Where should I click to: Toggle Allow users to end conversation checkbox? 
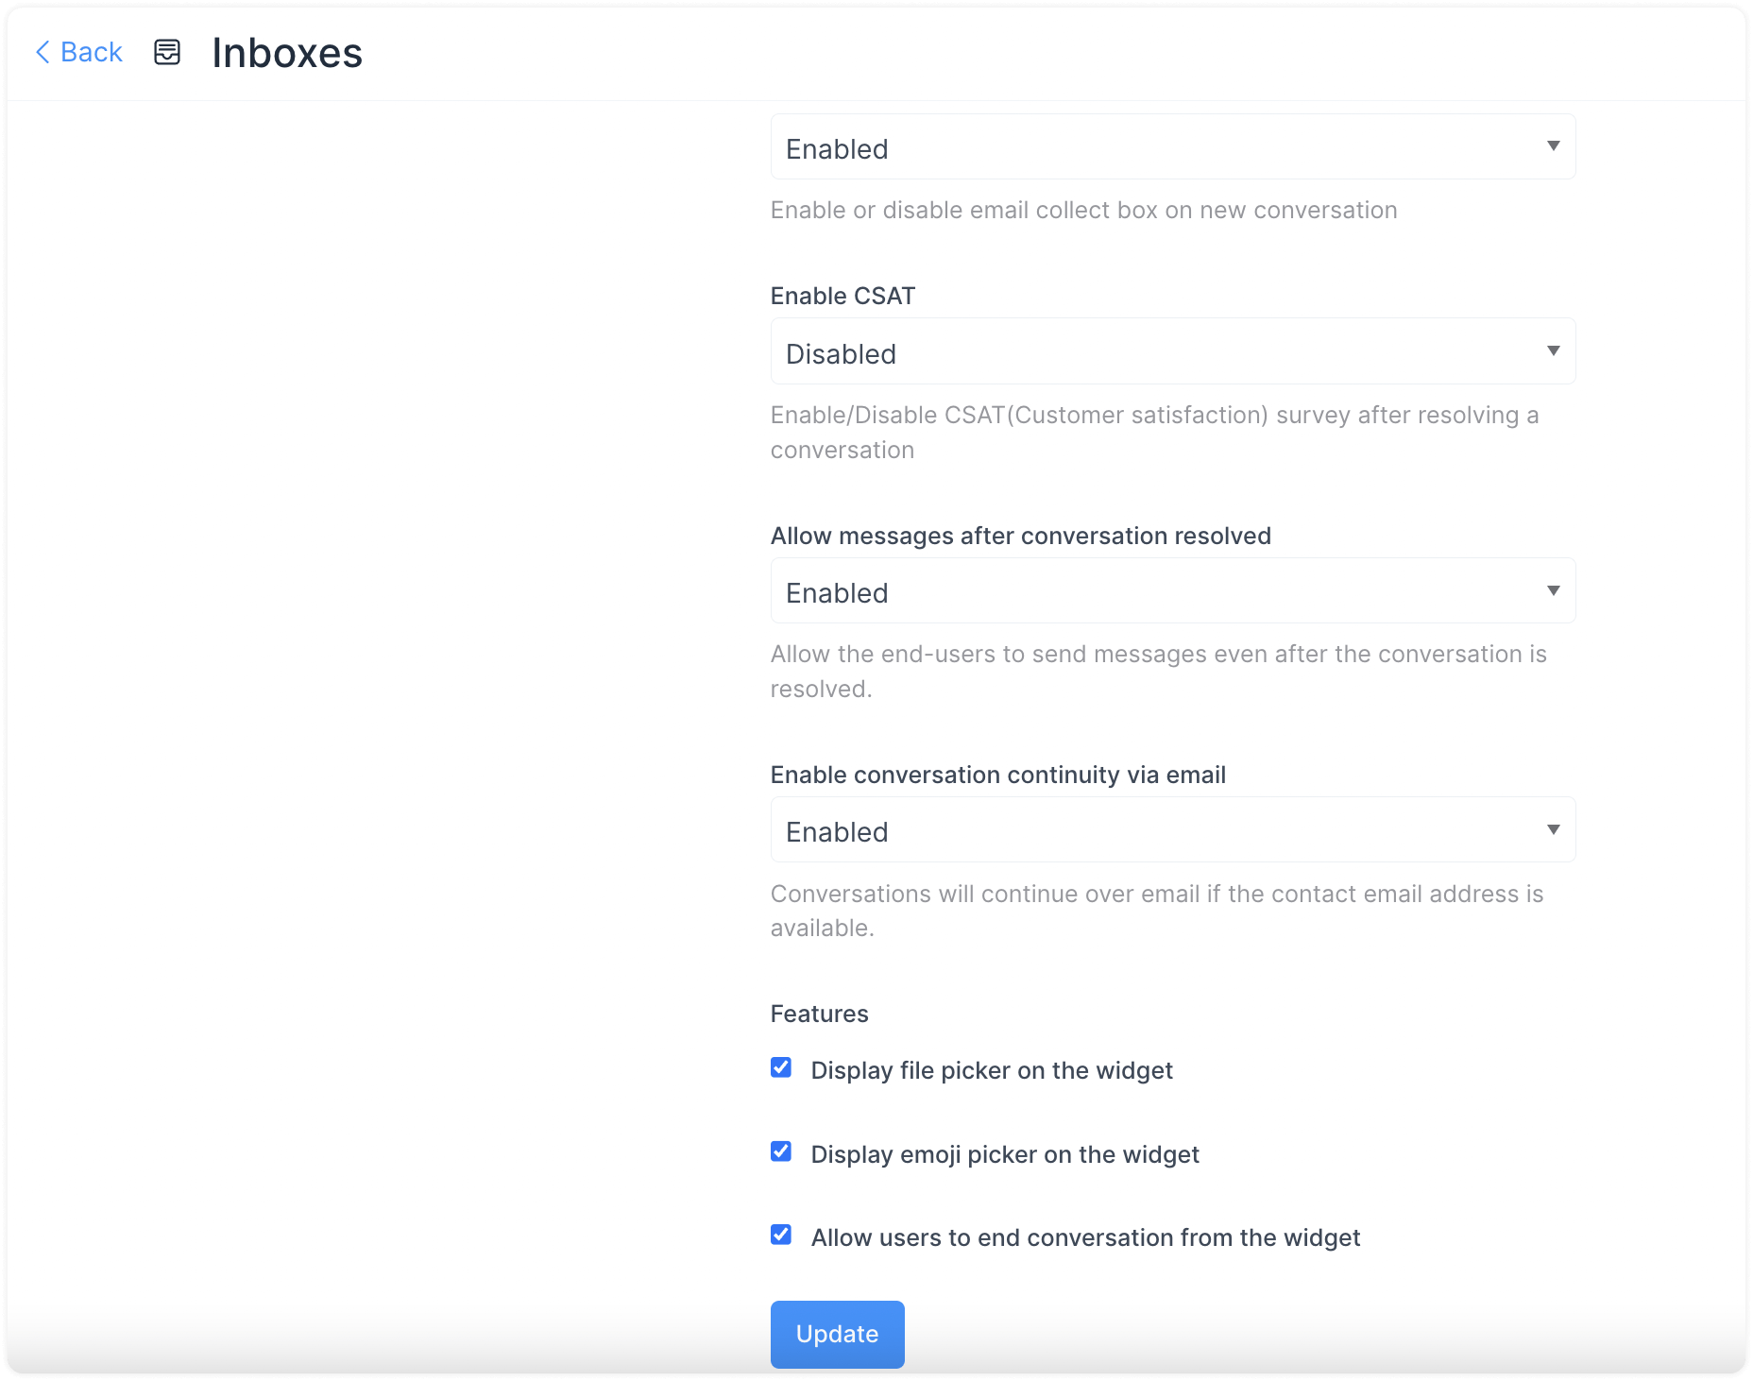pyautogui.click(x=781, y=1235)
